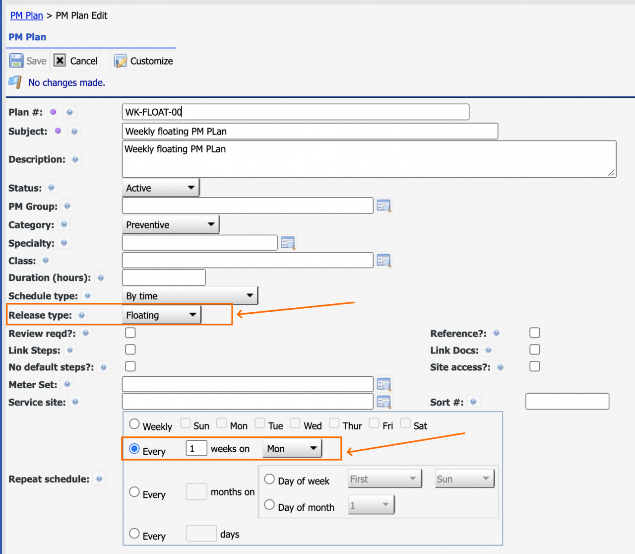The height and width of the screenshot is (554, 635).
Task: Click the help icon next to Description
Action: point(75,159)
